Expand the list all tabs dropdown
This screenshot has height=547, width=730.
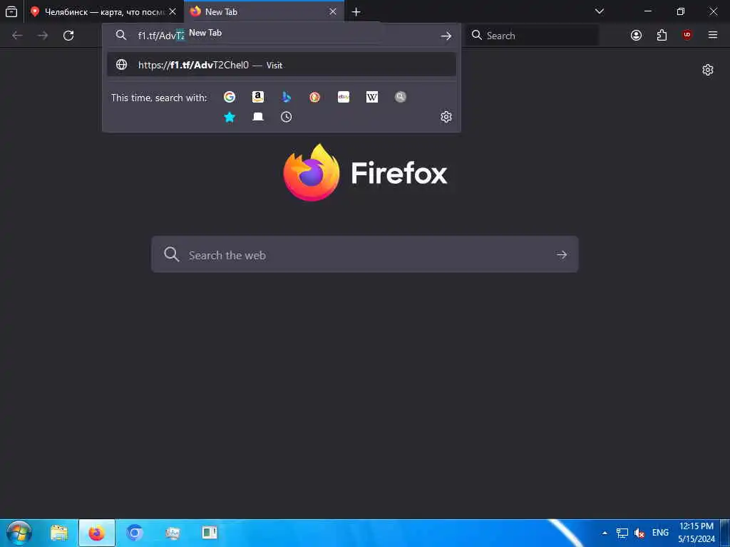[600, 11]
